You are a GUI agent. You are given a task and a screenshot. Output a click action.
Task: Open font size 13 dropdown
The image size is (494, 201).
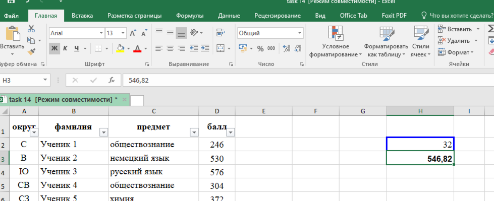click(x=123, y=33)
